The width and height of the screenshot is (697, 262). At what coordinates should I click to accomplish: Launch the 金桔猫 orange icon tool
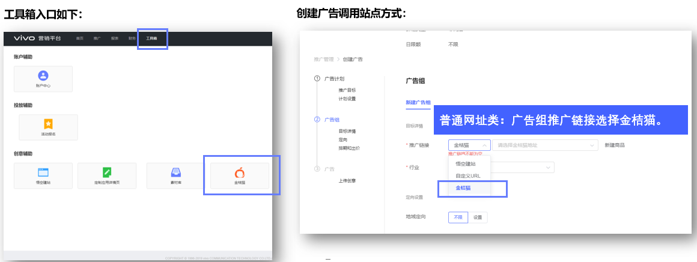point(240,173)
